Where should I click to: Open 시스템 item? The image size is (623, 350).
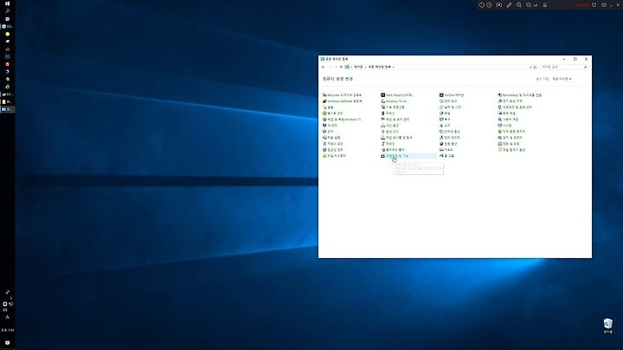click(x=504, y=126)
